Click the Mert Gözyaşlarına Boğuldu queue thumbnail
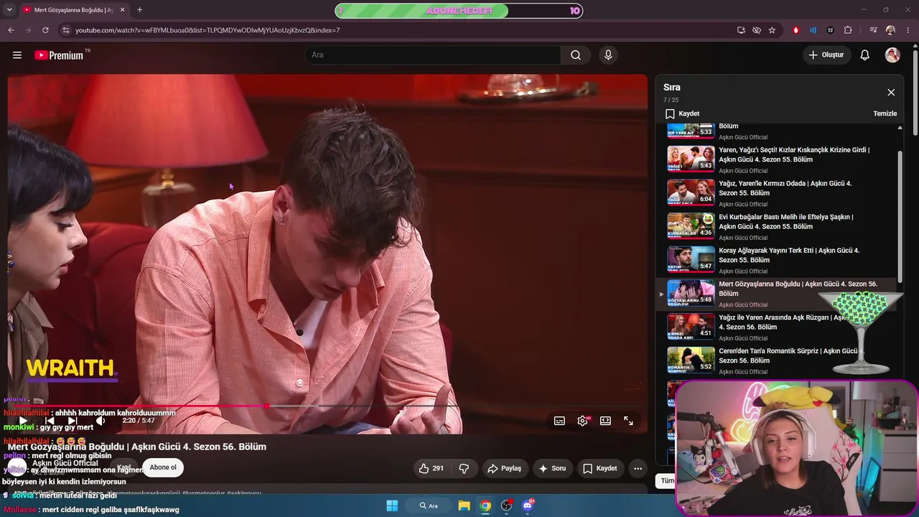This screenshot has width=919, height=517. pos(691,293)
